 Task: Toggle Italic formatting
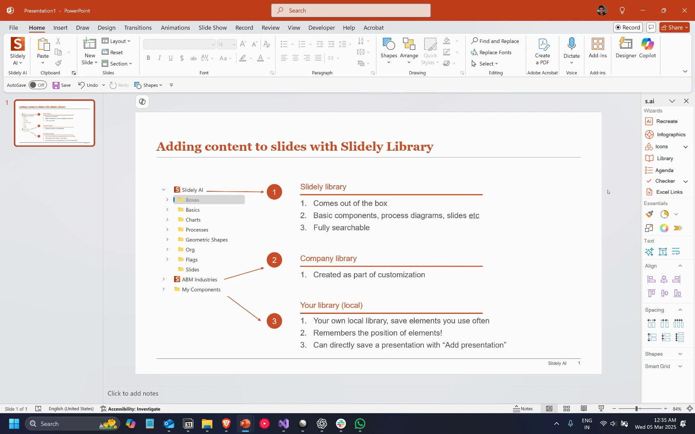pyautogui.click(x=160, y=58)
